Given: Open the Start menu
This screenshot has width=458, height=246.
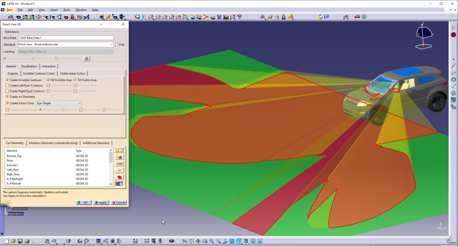Looking at the screenshot, I should pyautogui.click(x=9, y=10).
